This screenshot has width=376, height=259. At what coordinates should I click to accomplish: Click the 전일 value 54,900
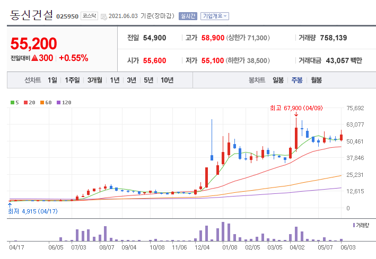point(154,38)
